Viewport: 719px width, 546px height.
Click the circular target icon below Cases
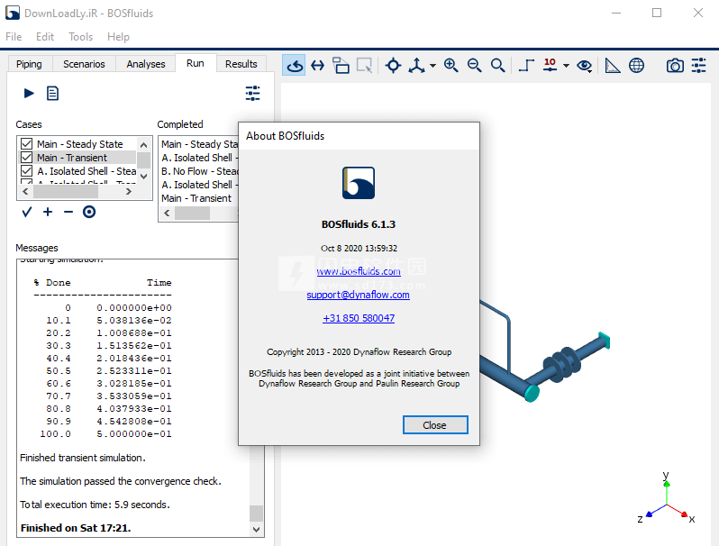89,212
